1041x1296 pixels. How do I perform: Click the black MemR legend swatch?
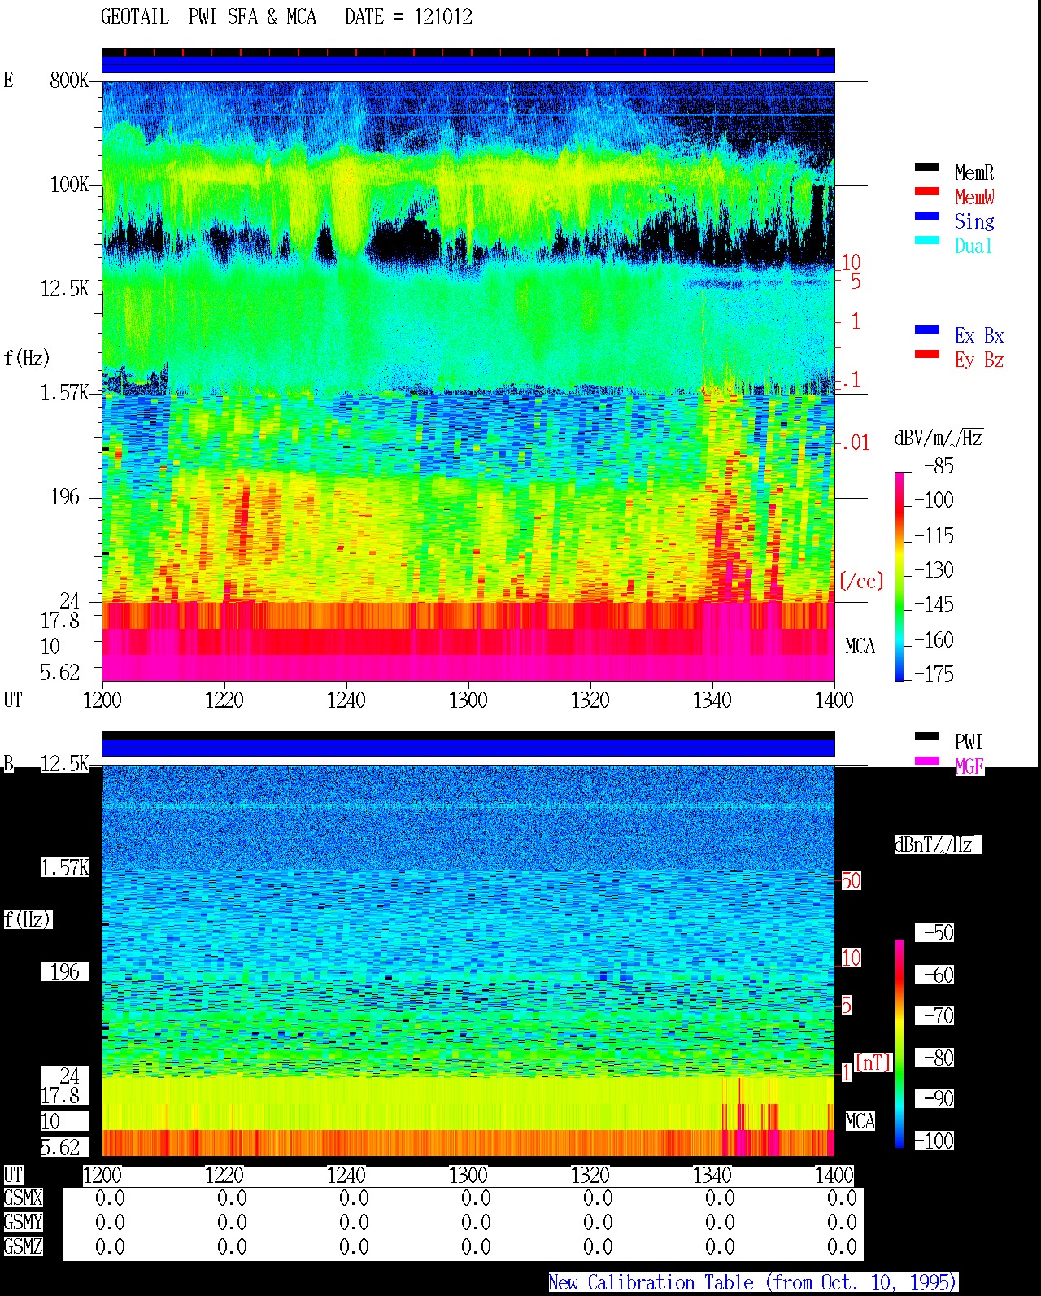927,168
